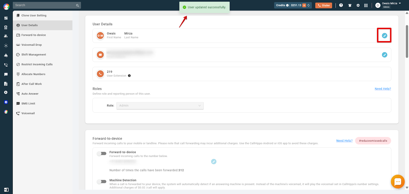Screen dimensions: 409x194
Task: Click the OM user avatar
Action: tap(100, 36)
